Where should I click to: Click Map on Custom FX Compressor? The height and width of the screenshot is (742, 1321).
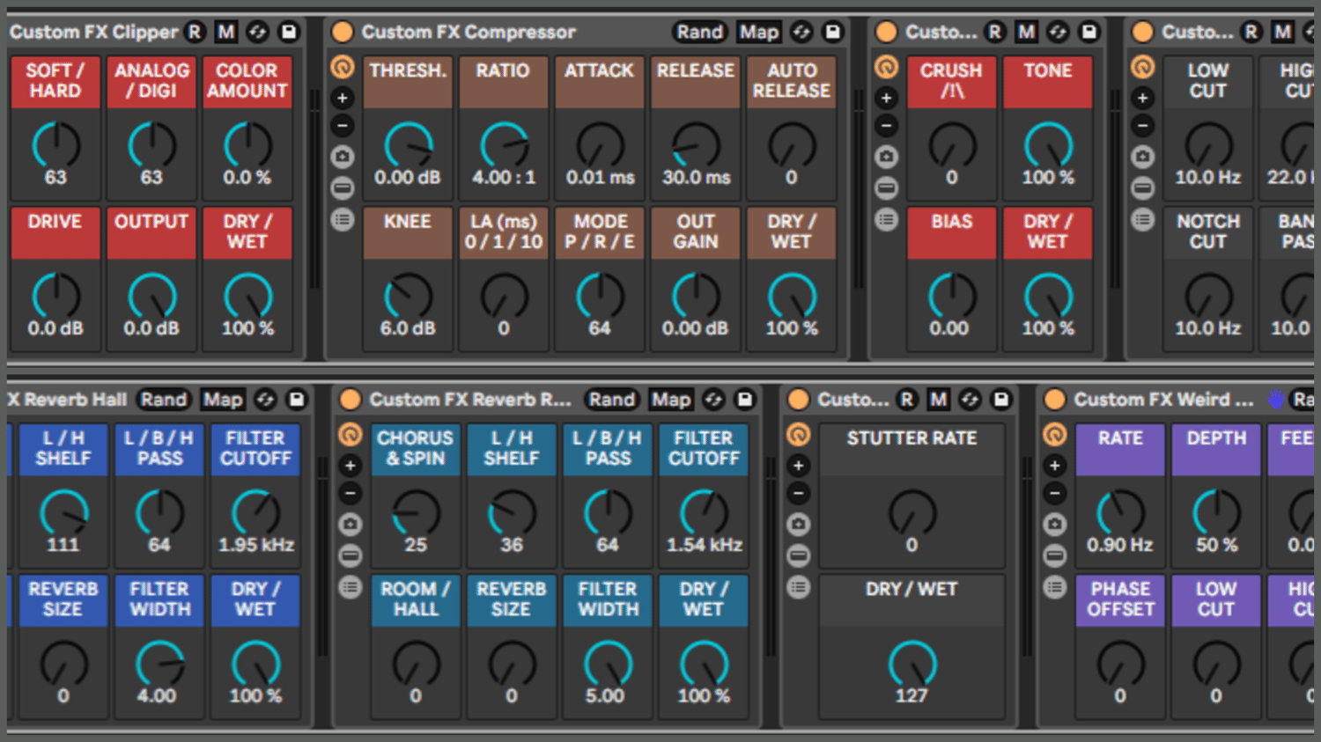759,33
